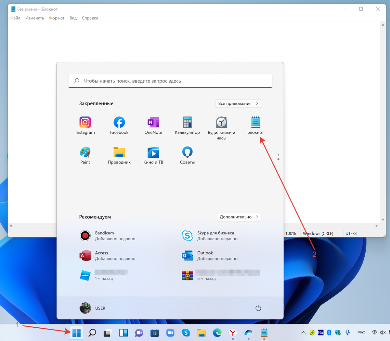Open Microsoft Edge from the taskbar
This screenshot has width=390, height=341.
pyautogui.click(x=217, y=333)
